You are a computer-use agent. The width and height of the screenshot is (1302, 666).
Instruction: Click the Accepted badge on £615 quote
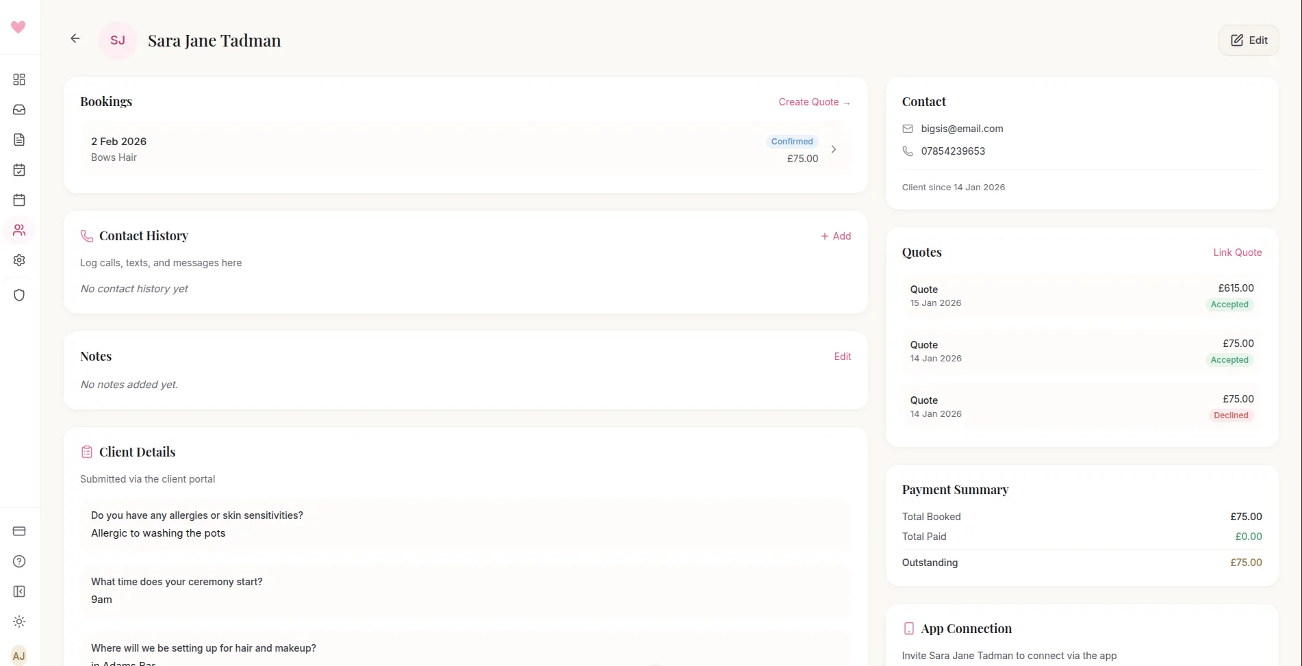tap(1229, 304)
